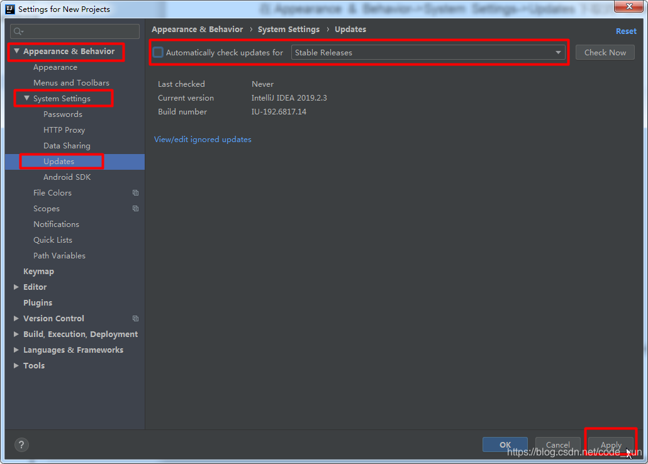The height and width of the screenshot is (464, 648).
Task: Click the copy icon beside File Colors
Action: click(135, 192)
